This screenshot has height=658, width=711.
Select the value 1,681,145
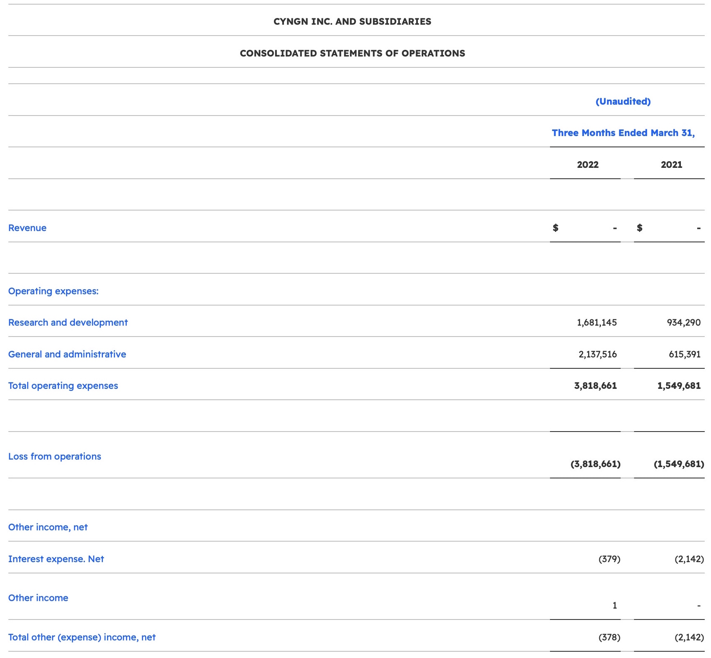click(596, 322)
